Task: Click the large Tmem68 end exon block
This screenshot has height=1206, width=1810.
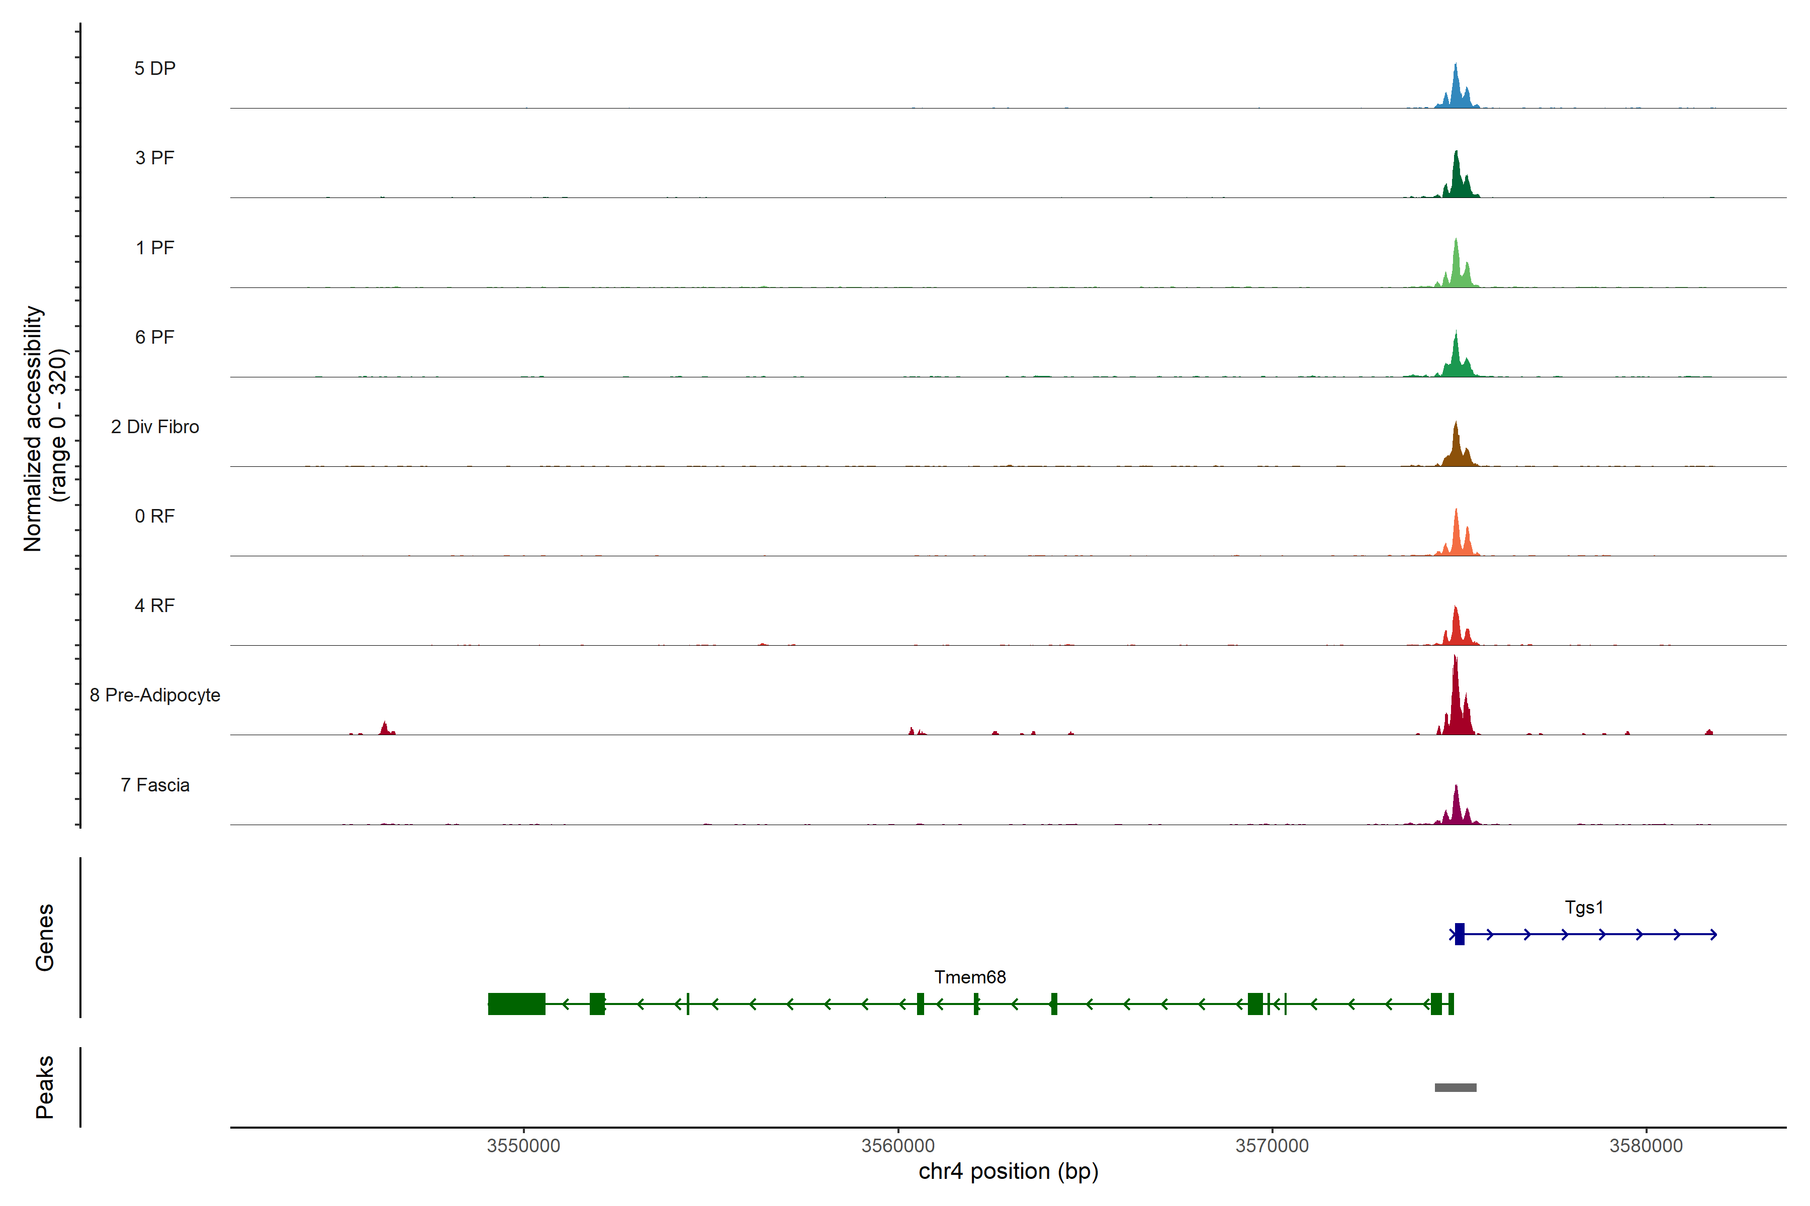Action: (516, 1003)
